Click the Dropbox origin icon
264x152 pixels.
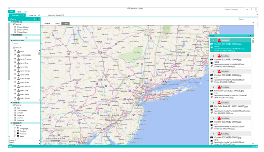[18, 131]
